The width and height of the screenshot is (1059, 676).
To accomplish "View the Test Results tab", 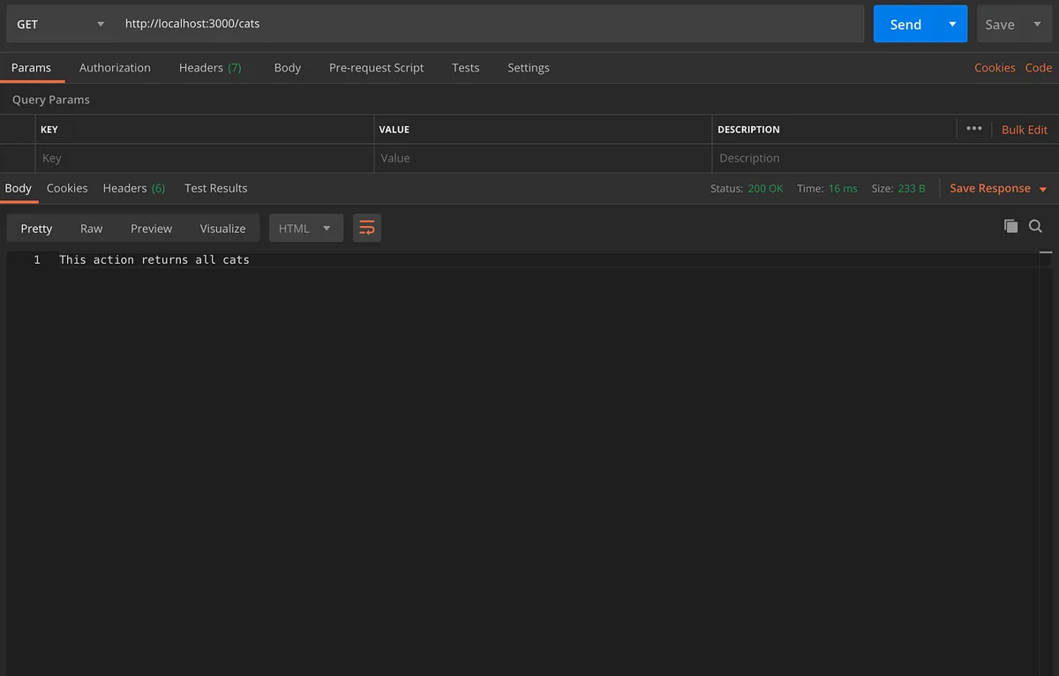I will point(216,189).
